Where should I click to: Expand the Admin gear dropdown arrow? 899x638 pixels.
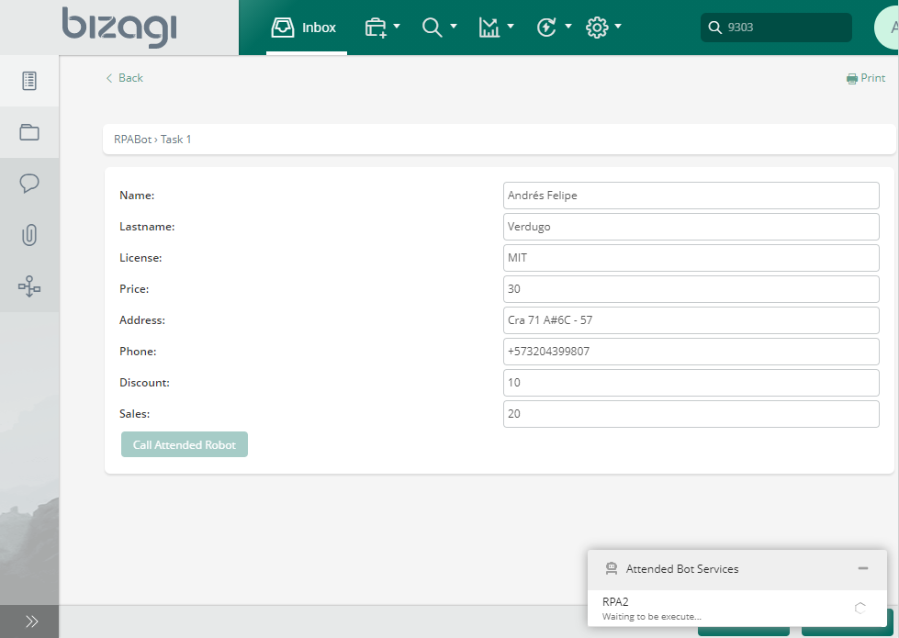tap(617, 26)
